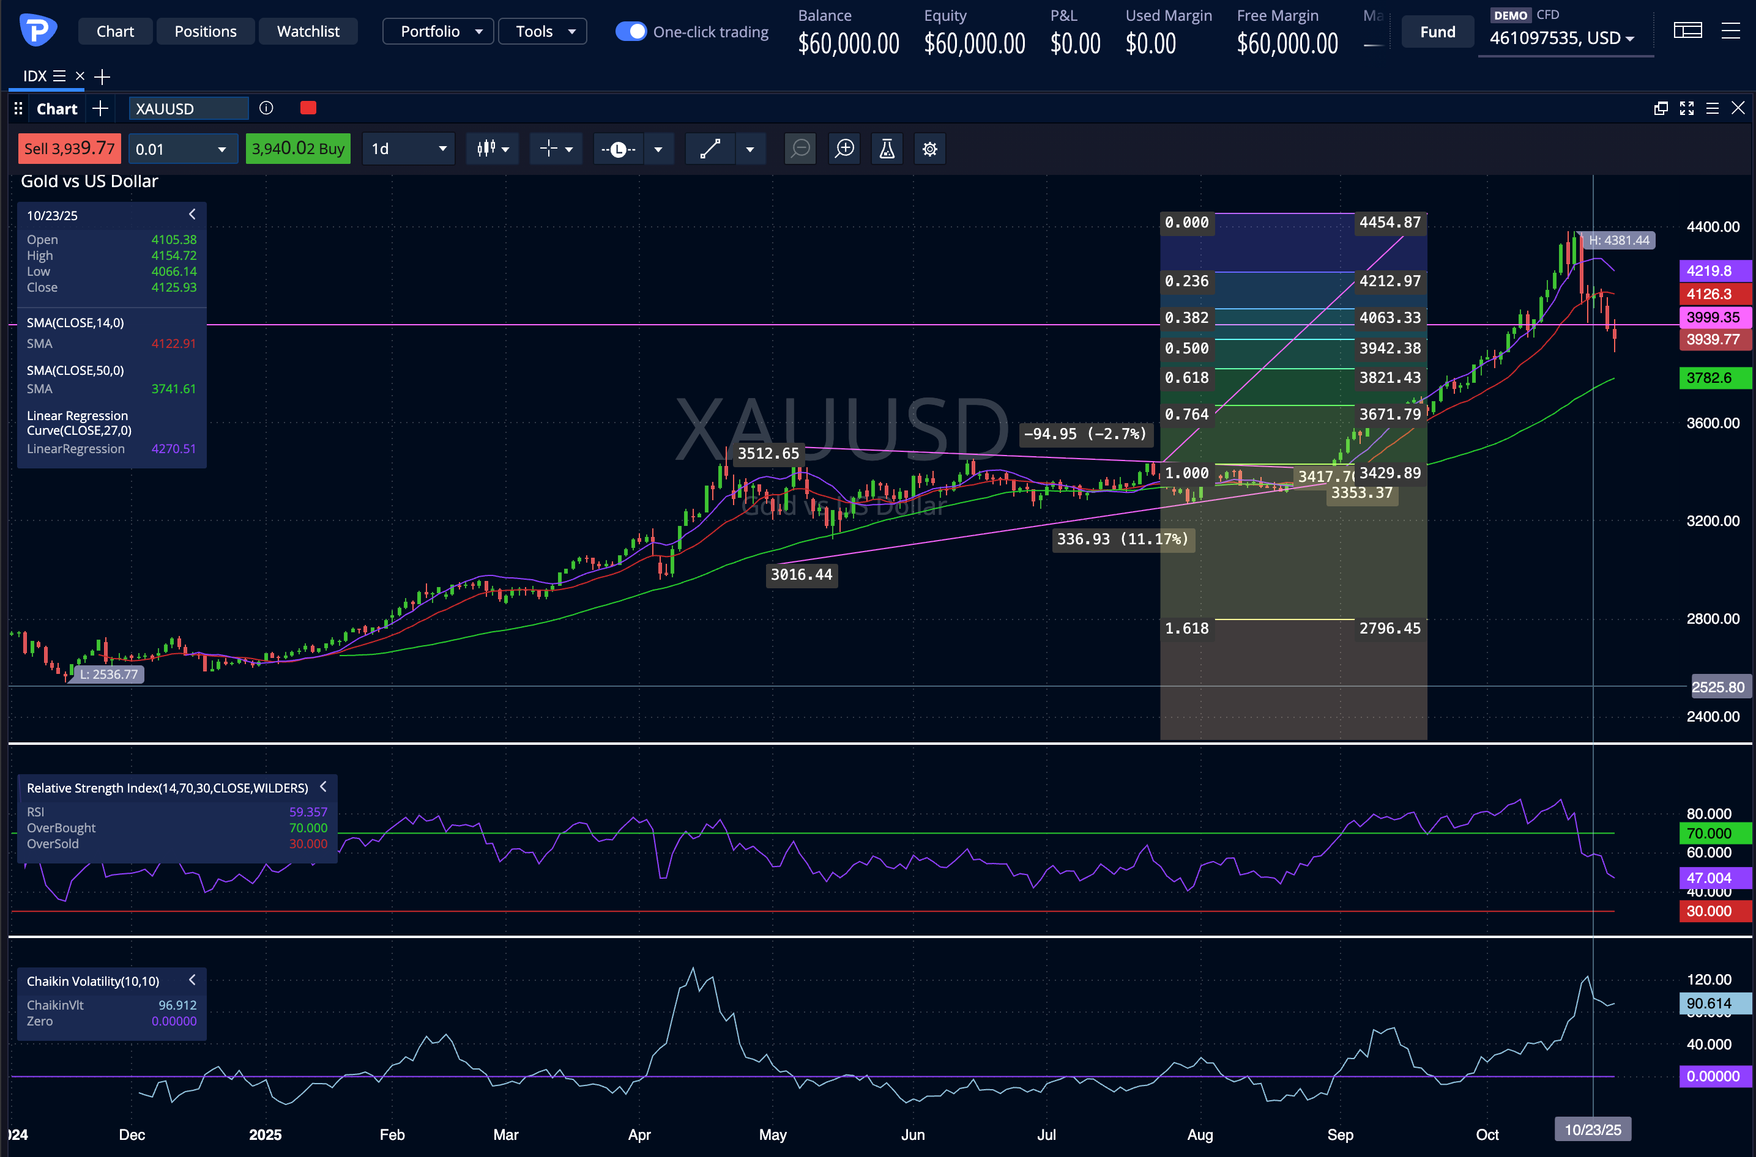Click the zoom in magnifier icon
The height and width of the screenshot is (1157, 1756).
844,149
